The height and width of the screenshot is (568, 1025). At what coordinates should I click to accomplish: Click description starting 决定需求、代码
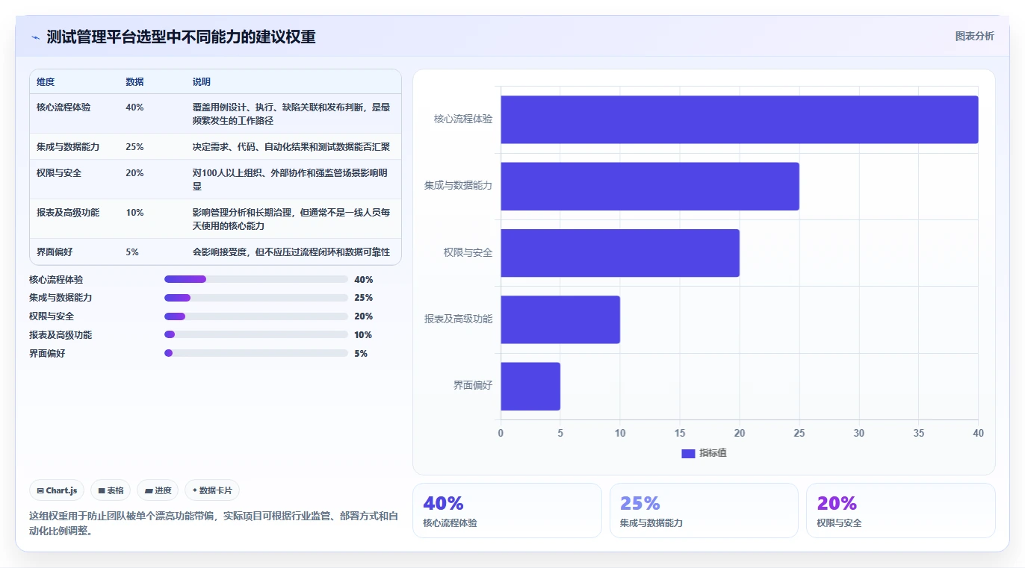(x=291, y=147)
